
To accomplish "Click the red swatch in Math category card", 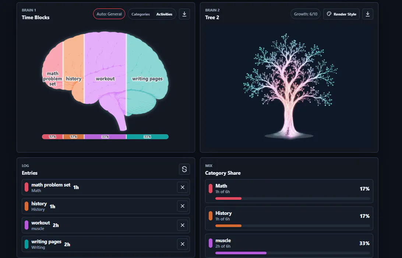I will (211, 189).
